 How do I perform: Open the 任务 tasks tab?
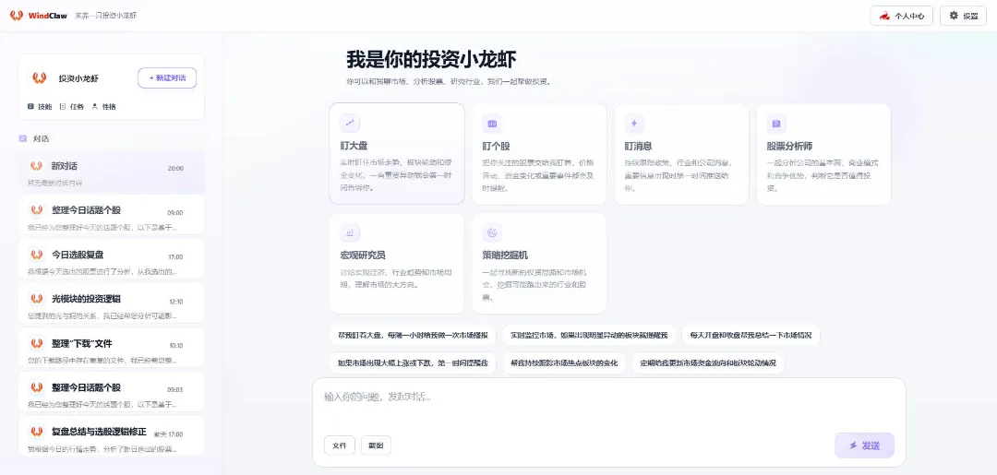(71, 107)
